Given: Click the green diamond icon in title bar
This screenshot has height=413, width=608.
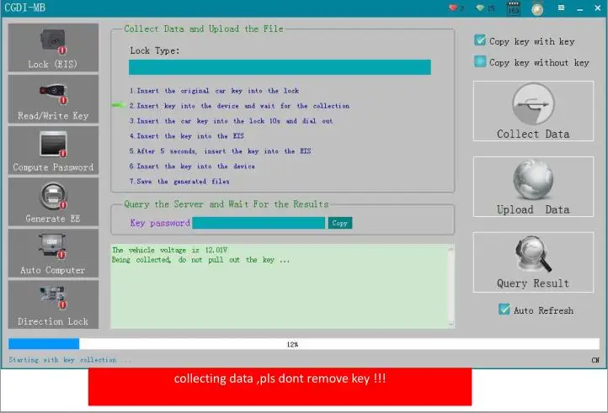Looking at the screenshot, I should click(480, 8).
